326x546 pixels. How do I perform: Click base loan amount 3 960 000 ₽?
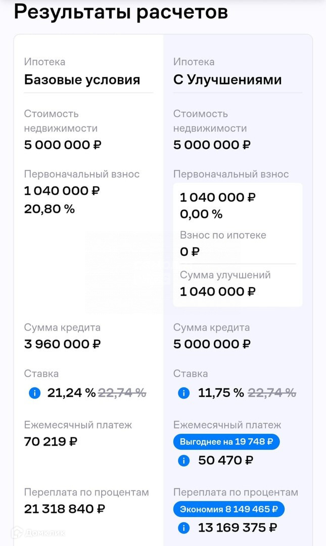[x=63, y=344]
